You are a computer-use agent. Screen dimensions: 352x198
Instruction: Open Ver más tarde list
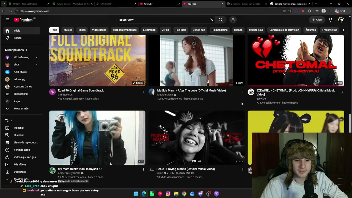(x=22, y=150)
